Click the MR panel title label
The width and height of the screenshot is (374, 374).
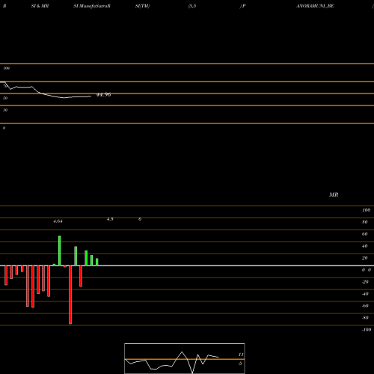pos(334,194)
